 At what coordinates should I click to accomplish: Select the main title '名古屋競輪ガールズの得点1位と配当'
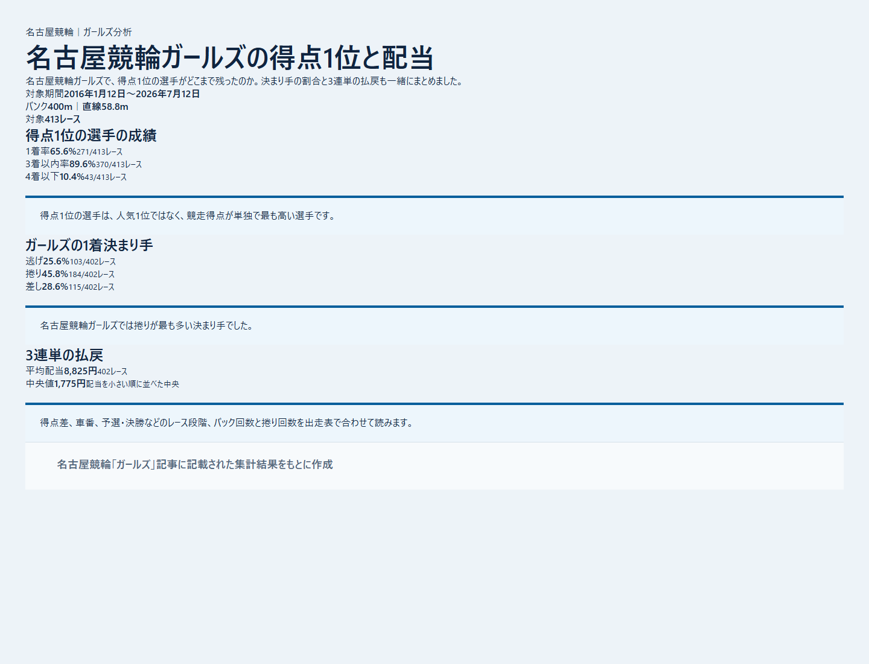tap(230, 58)
